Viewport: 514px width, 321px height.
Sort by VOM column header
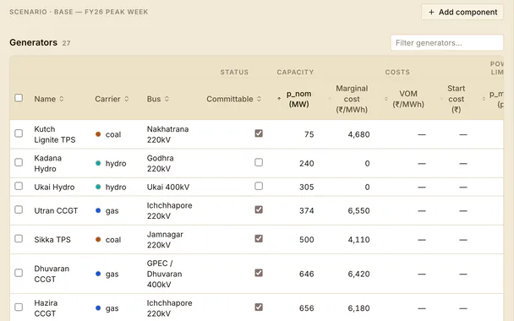pos(405,99)
